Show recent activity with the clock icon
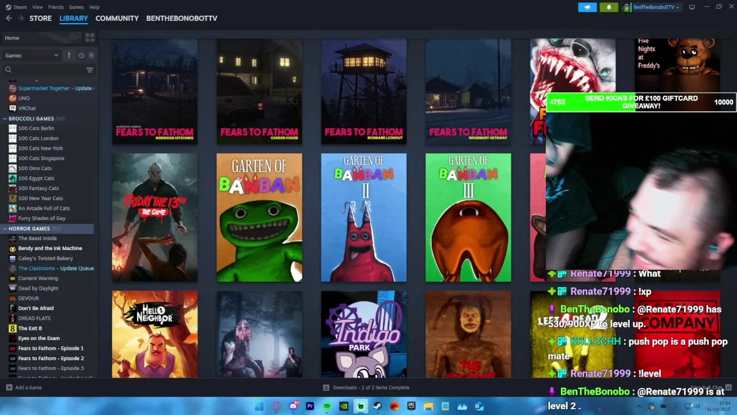Image resolution: width=737 pixels, height=415 pixels. (81, 55)
